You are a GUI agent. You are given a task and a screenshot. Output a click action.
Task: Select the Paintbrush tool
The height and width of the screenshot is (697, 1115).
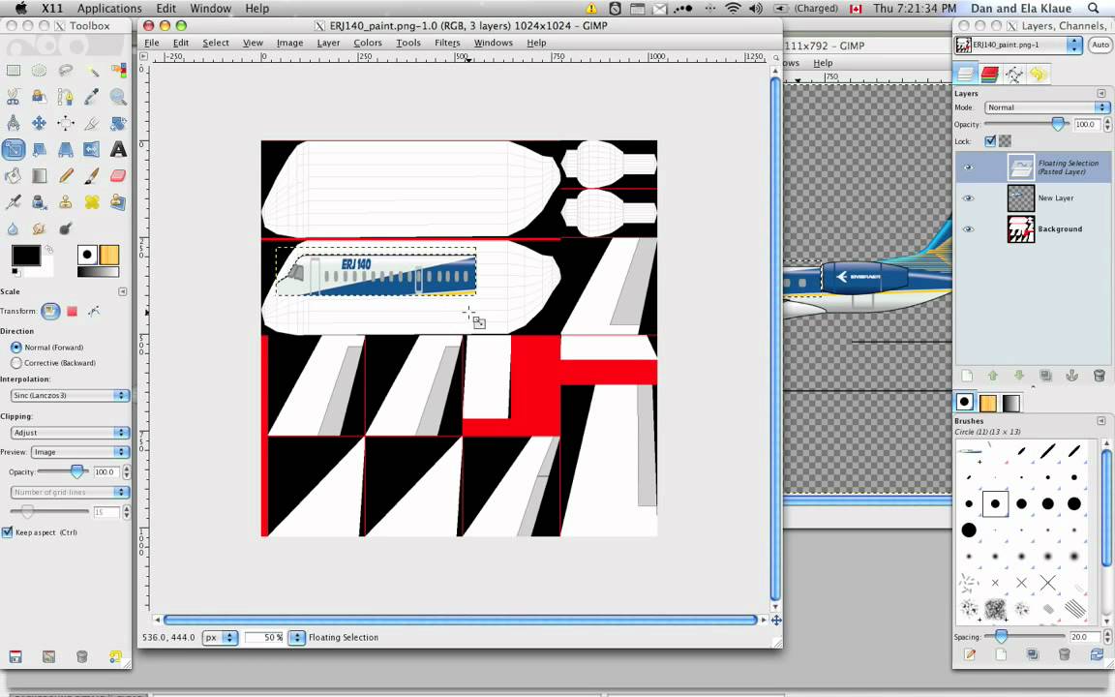tap(93, 175)
